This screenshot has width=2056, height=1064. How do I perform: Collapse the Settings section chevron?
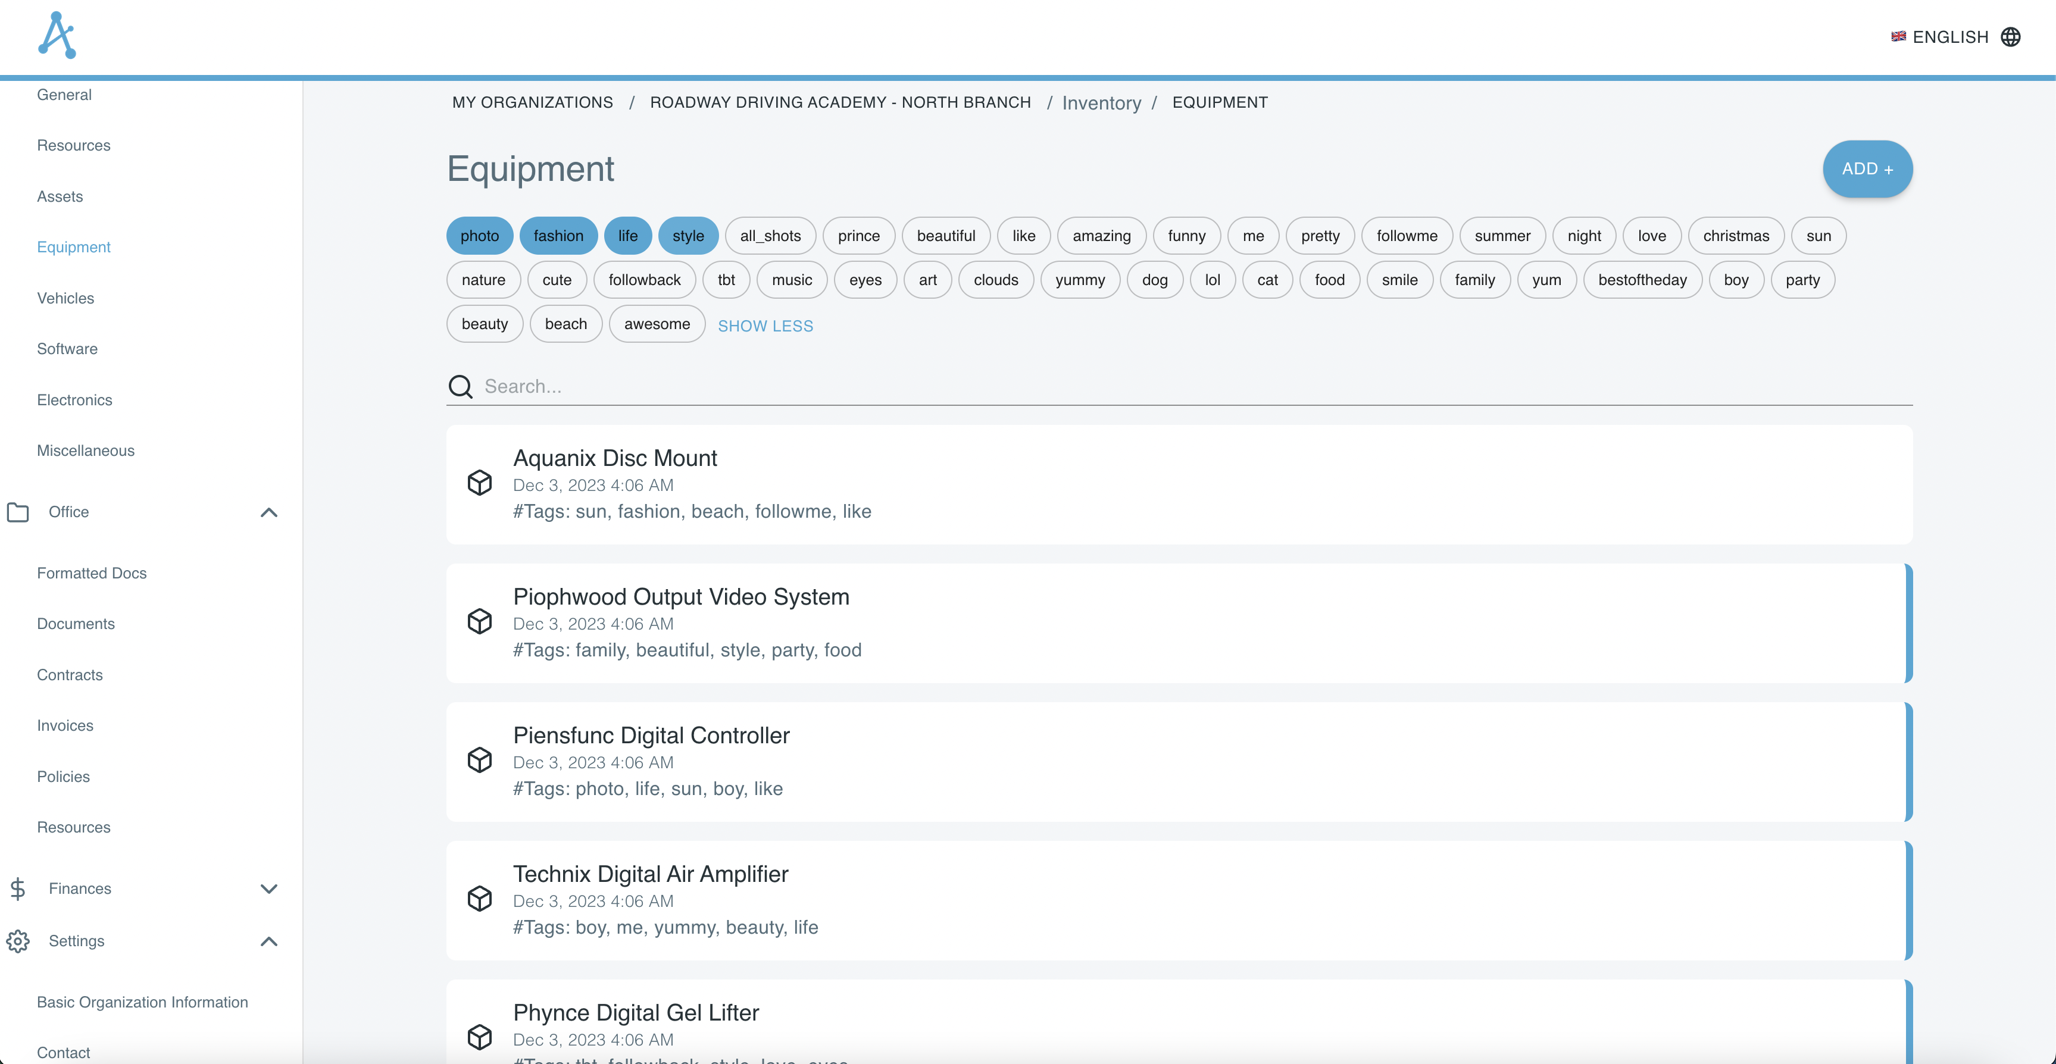click(269, 942)
